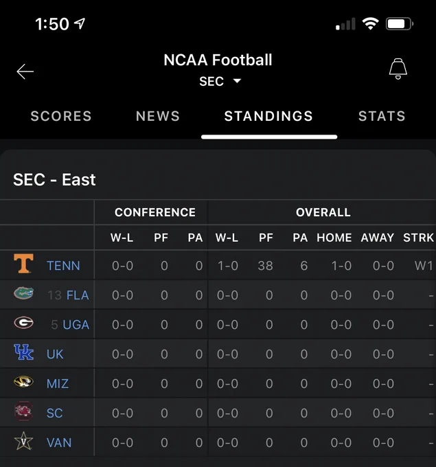Tap the Kentucky UK logo
This screenshot has width=436, height=467.
23,352
